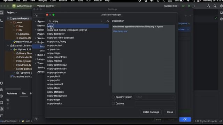This screenshot has height=125, width=223.
Task: Open macOS volume control in menu bar
Action: point(152,1)
